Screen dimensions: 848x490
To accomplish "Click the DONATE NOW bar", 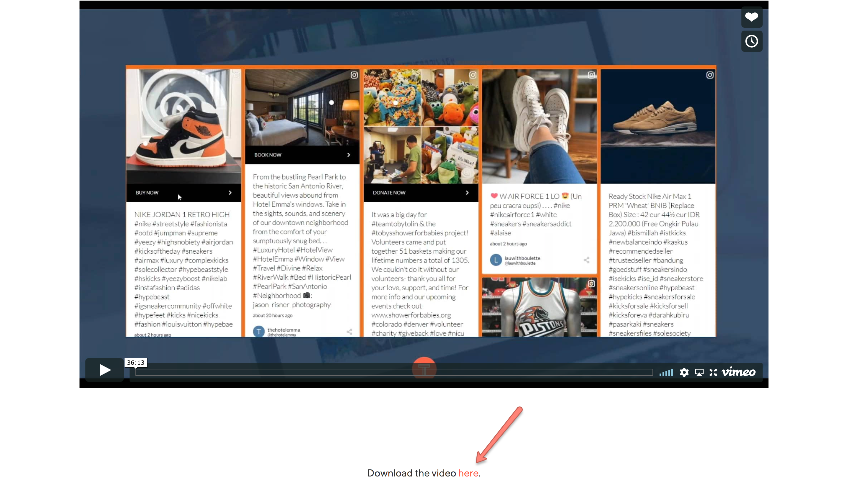I will tap(421, 193).
